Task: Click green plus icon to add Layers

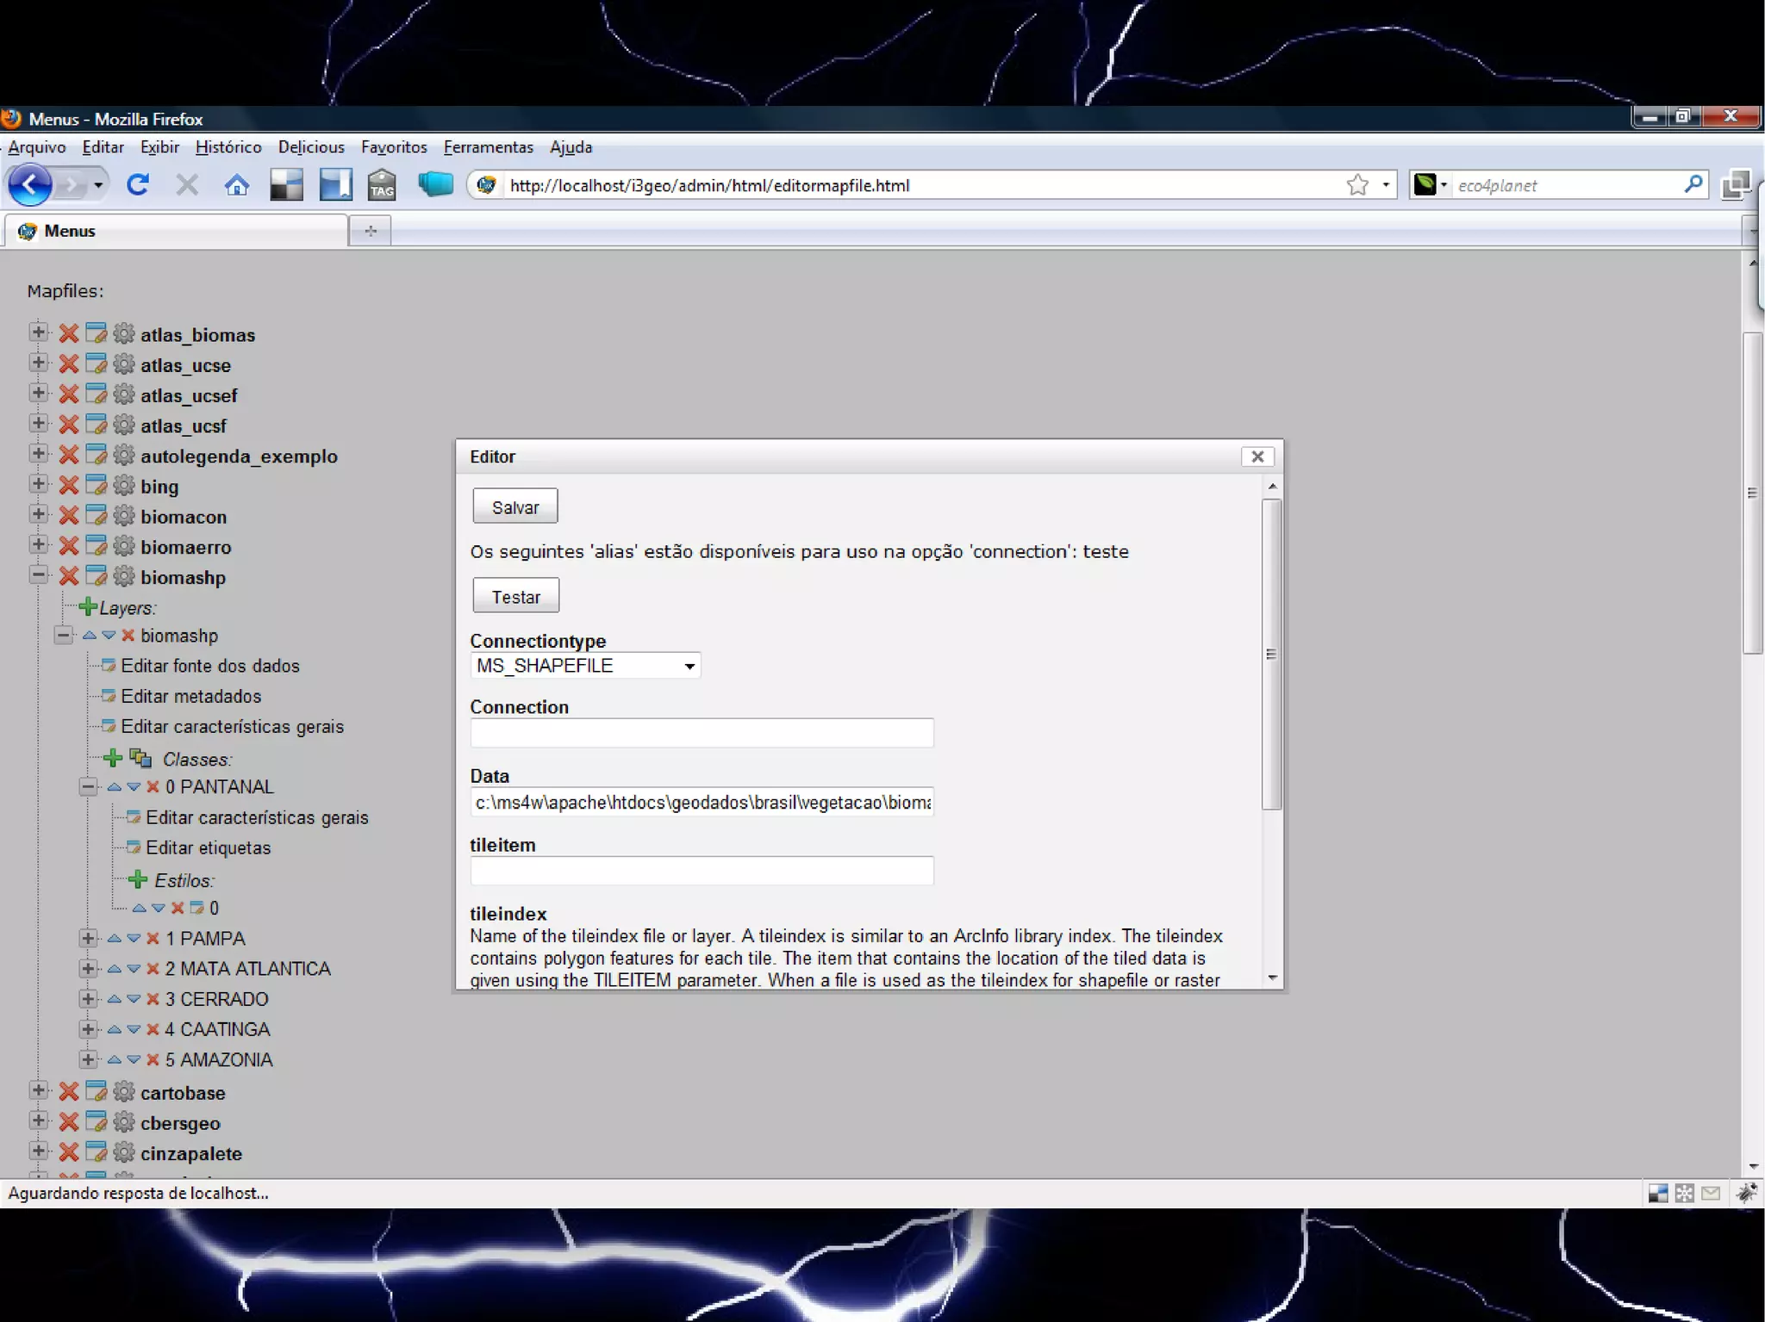Action: click(87, 607)
